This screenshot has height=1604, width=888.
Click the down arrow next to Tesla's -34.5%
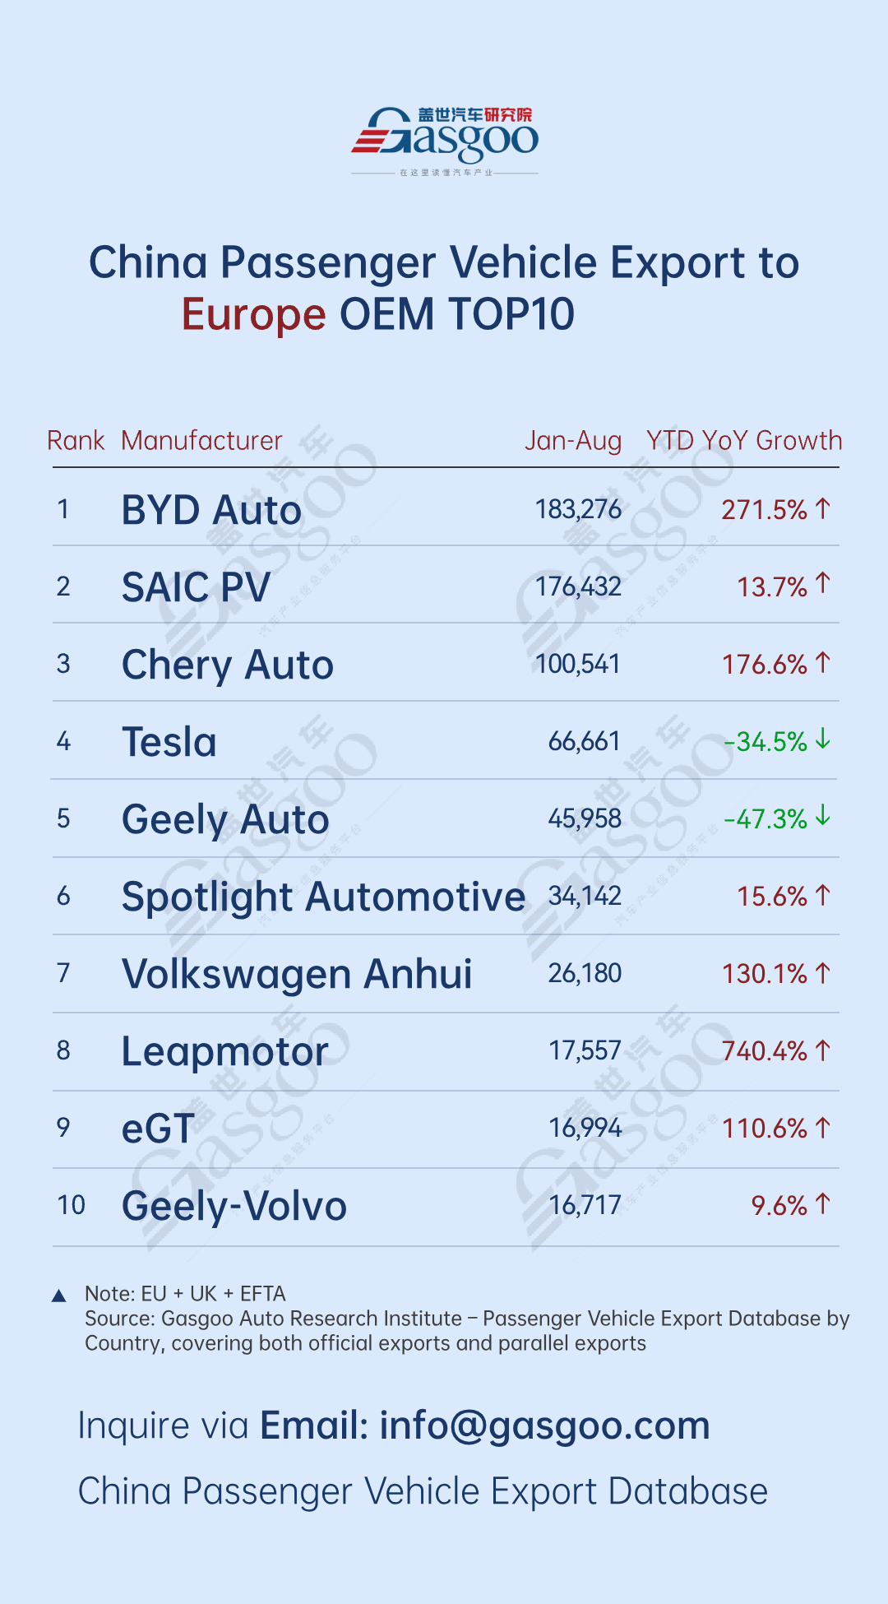tap(823, 739)
